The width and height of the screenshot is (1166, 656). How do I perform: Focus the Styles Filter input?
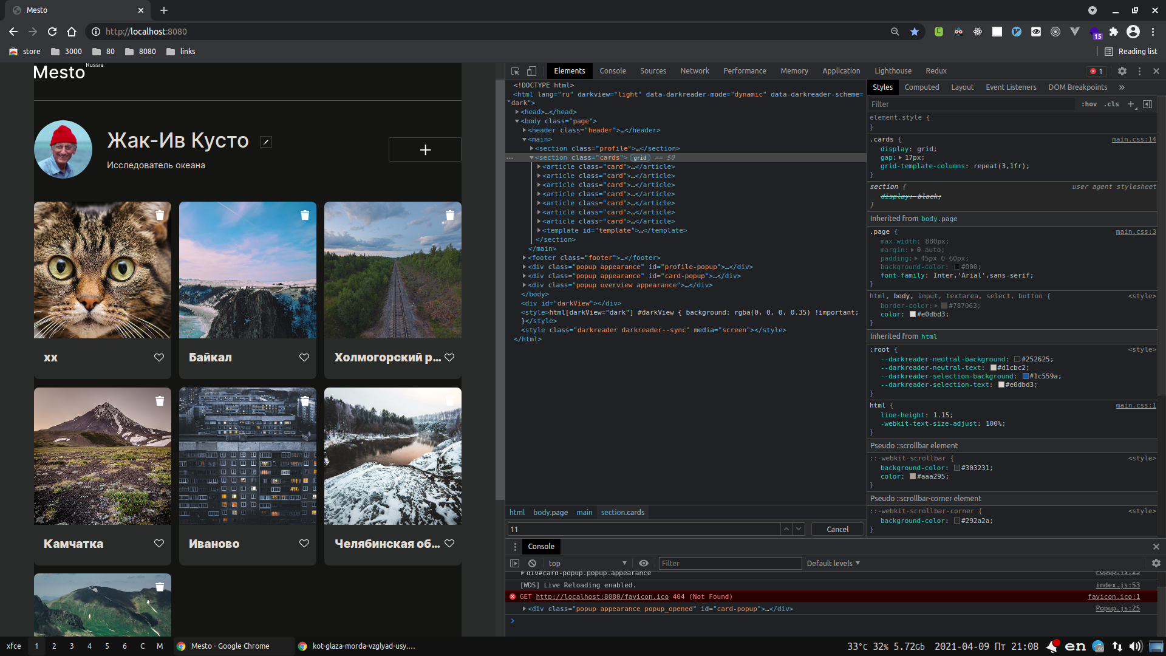[972, 104]
